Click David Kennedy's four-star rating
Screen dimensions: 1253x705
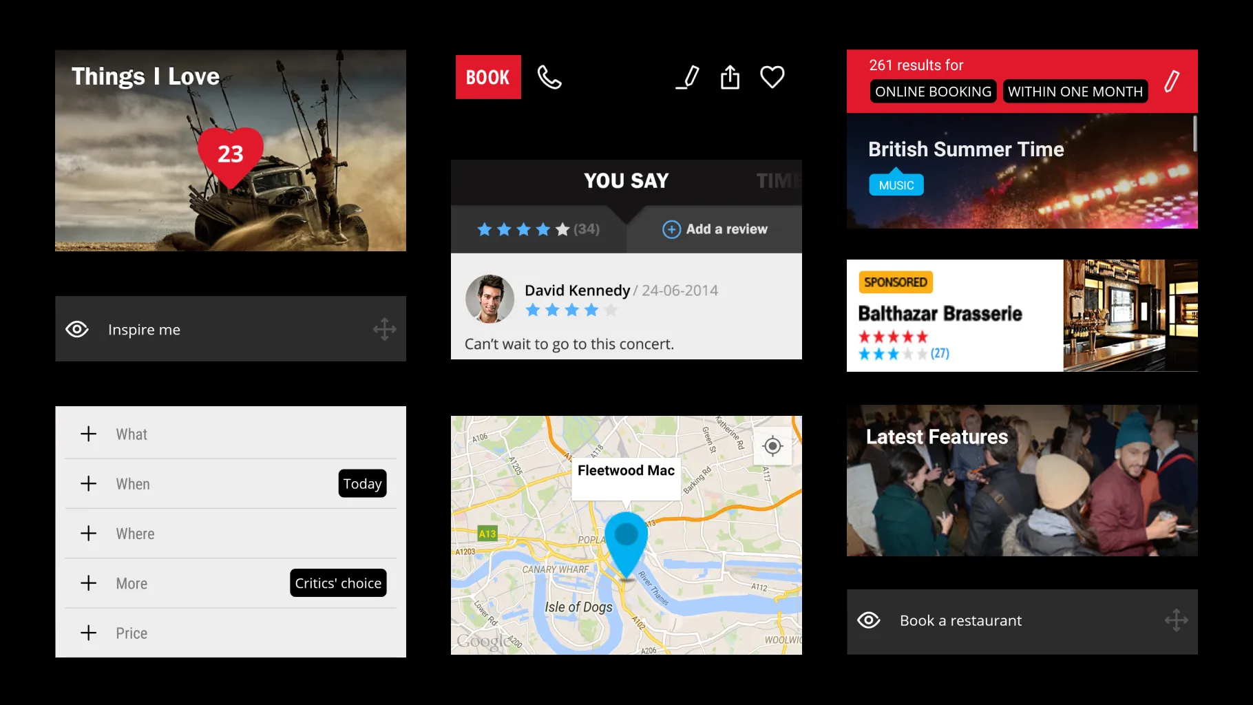pos(571,311)
